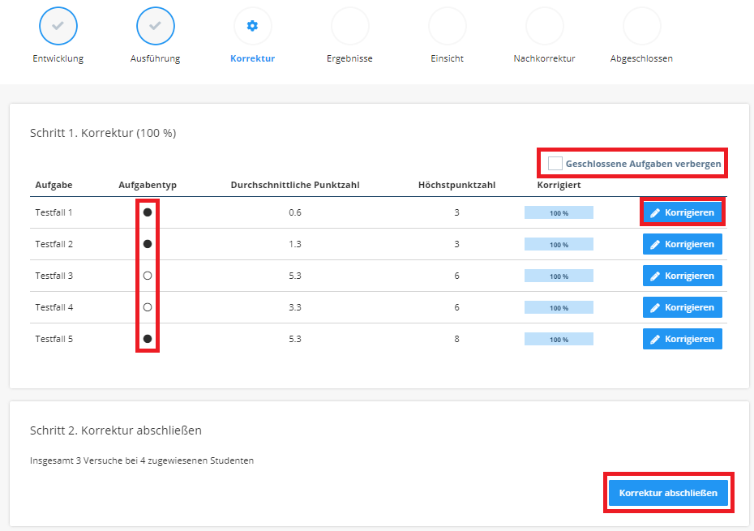754x531 pixels.
Task: Click the Testfall 2 row name
Action: (54, 244)
